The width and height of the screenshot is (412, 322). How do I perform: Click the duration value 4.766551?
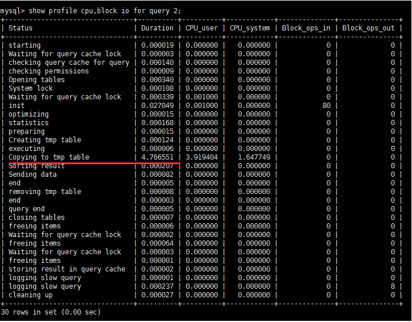click(x=156, y=157)
